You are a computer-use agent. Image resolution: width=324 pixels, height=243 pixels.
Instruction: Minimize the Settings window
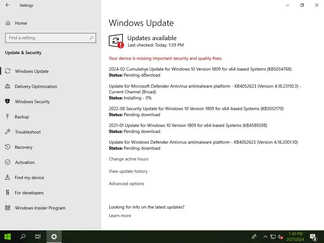click(x=288, y=5)
